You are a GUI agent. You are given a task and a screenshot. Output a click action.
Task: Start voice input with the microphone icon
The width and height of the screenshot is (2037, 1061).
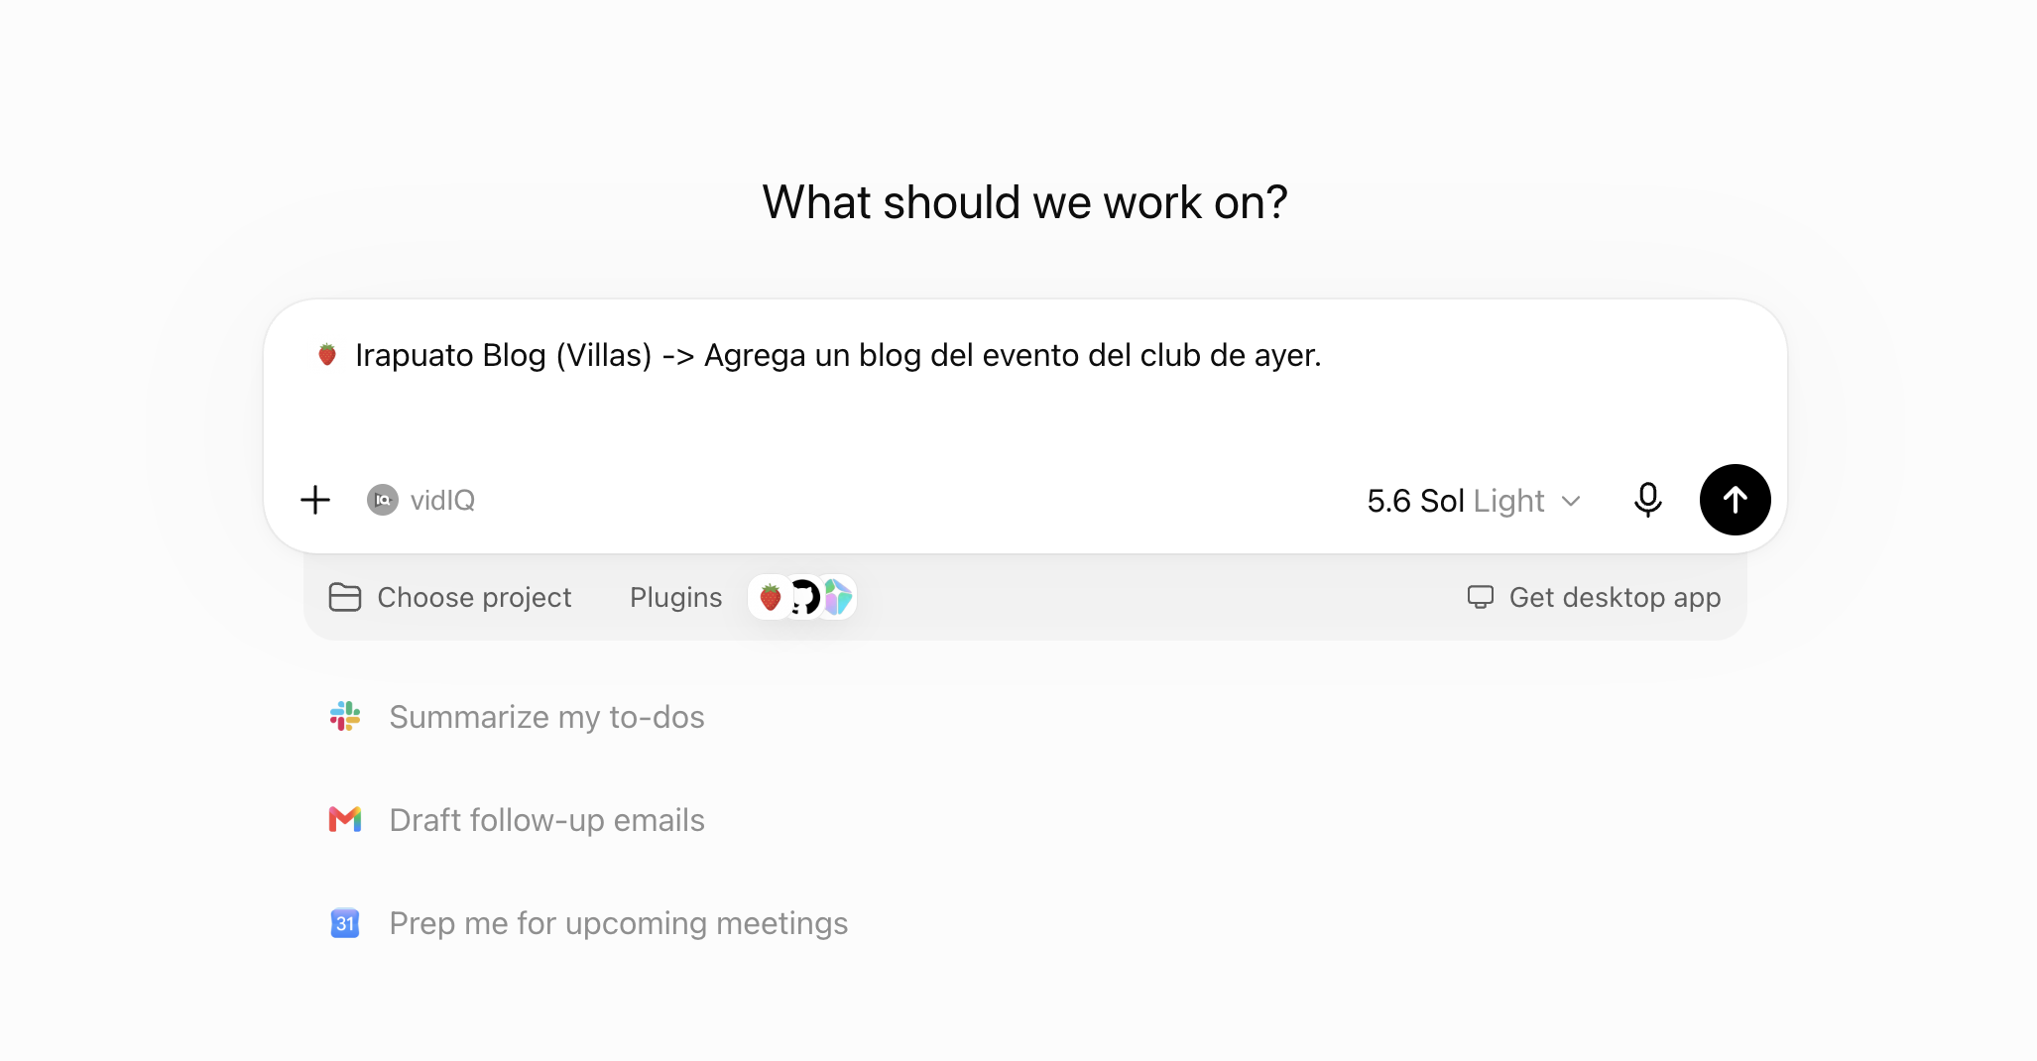[1647, 500]
